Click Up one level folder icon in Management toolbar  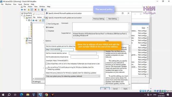point(29,10)
